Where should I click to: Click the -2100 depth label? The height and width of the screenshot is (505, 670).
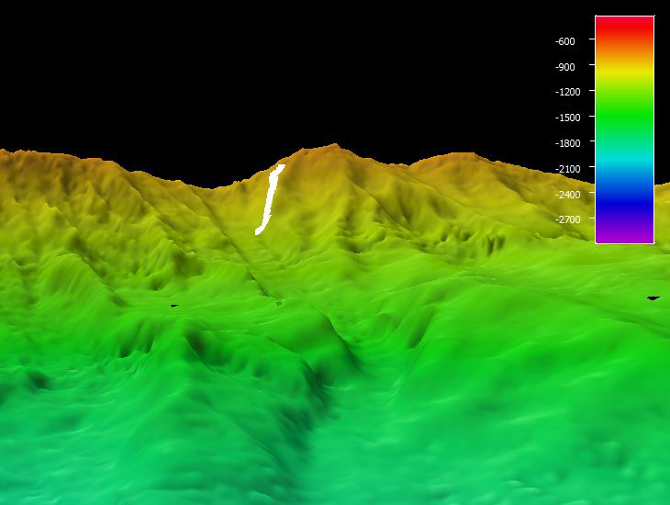[567, 169]
